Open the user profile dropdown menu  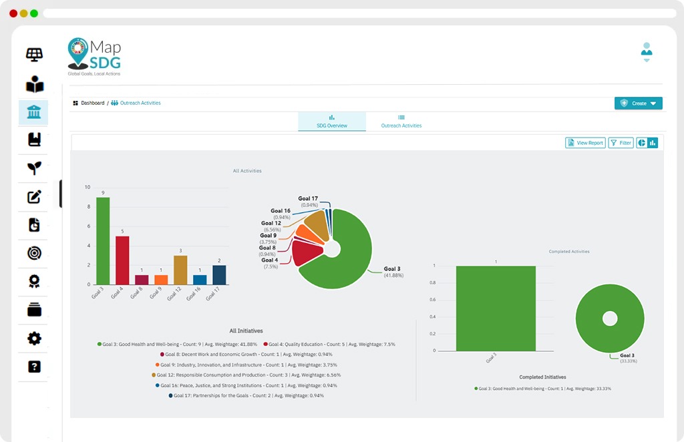[x=647, y=52]
